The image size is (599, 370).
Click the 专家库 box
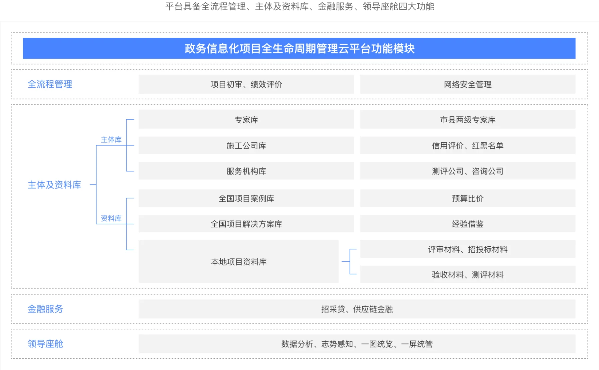pyautogui.click(x=246, y=119)
